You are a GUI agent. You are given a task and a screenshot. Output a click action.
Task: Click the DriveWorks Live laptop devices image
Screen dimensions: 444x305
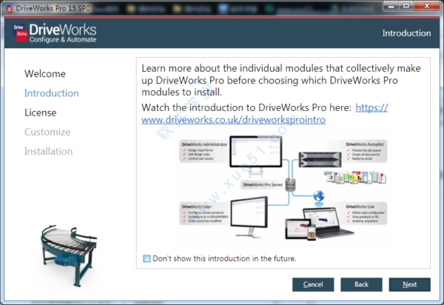point(318,224)
